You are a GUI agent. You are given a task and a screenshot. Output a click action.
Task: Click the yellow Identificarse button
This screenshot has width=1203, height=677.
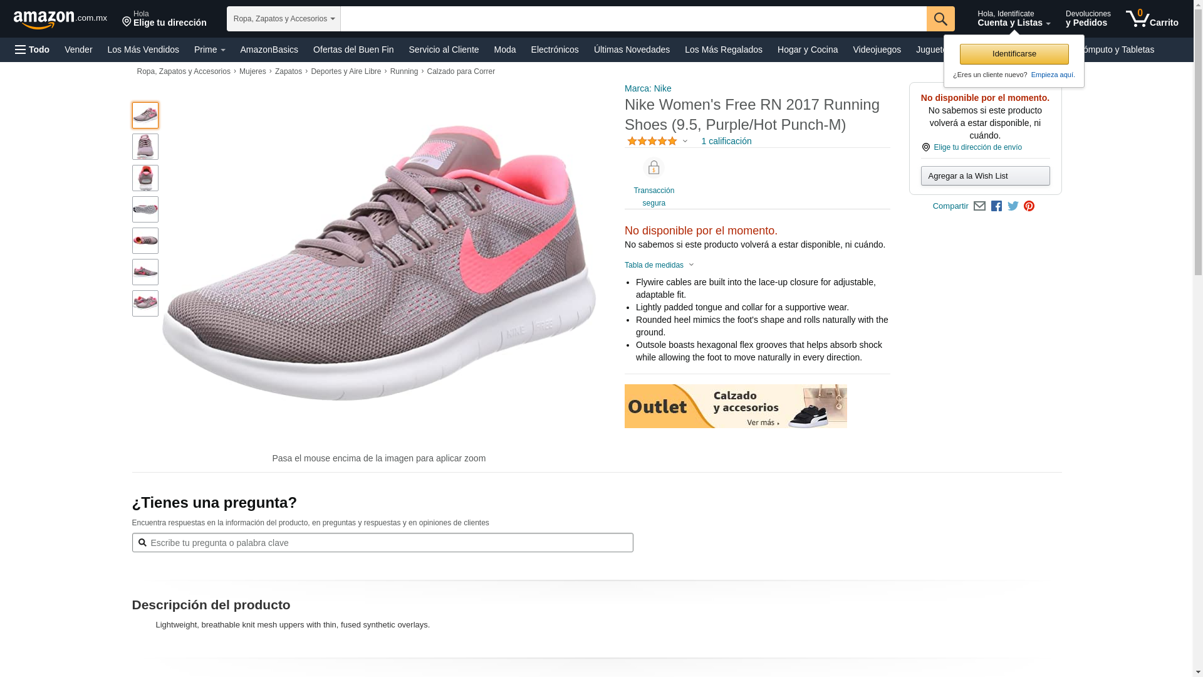[x=1014, y=54]
